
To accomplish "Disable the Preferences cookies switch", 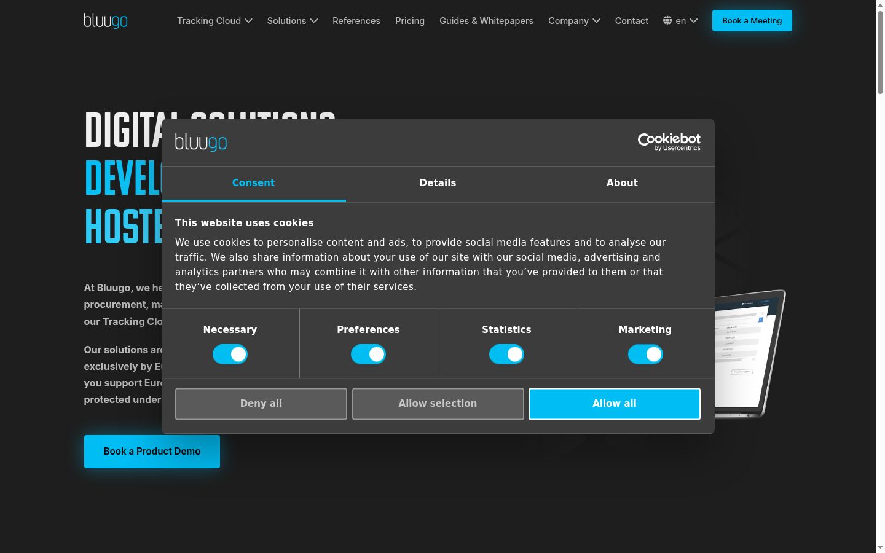I will (x=368, y=355).
